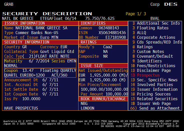
Task: Open Custom Notes option
Action: (x=148, y=51)
